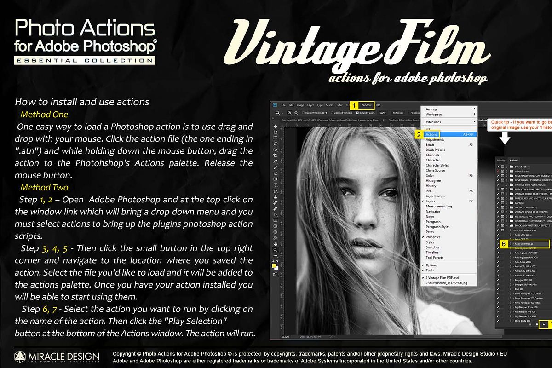Viewport: 552px width, 368px height.
Task: Expand the CAPRICE action set
Action: pos(506,203)
